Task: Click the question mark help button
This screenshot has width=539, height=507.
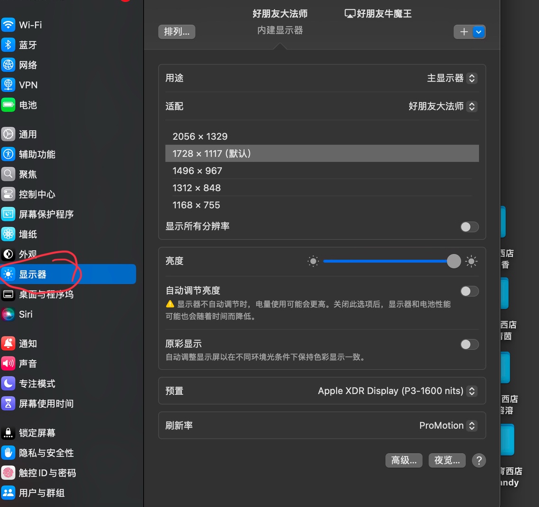Action: 479,460
